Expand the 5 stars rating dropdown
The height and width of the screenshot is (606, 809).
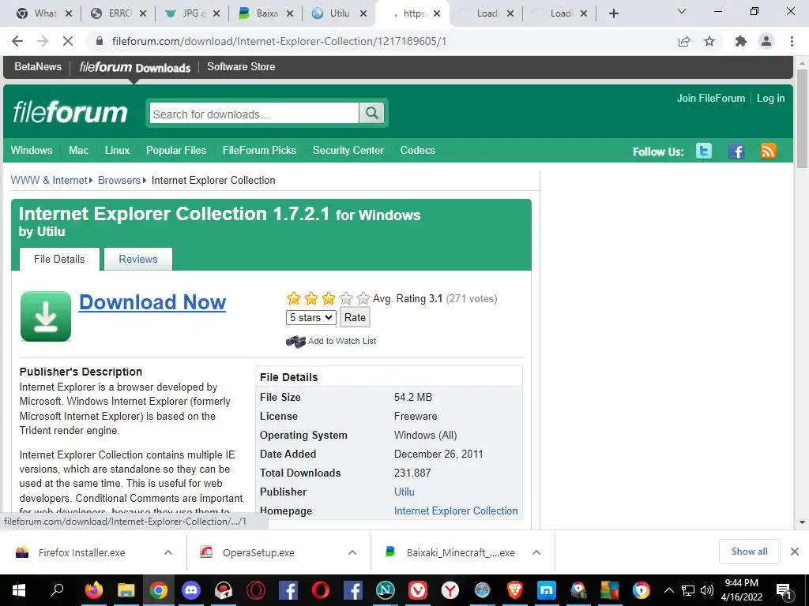coord(311,317)
